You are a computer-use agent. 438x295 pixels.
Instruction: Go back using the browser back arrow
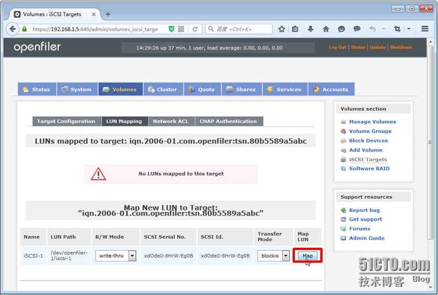point(12,29)
